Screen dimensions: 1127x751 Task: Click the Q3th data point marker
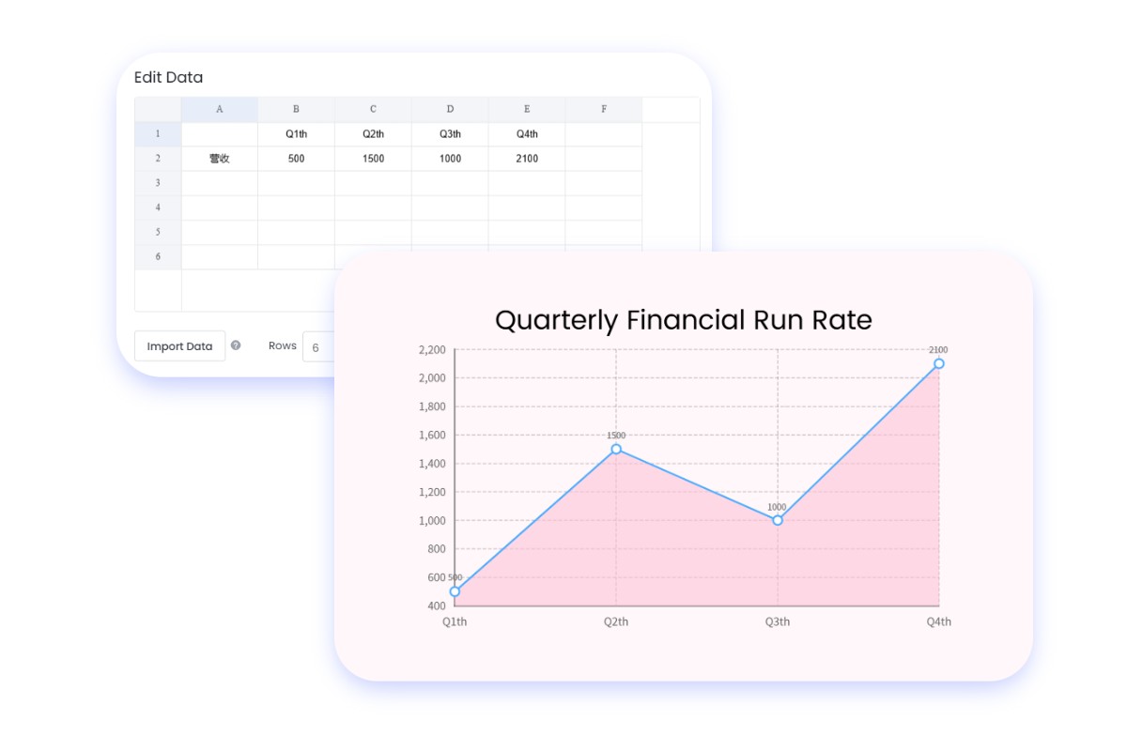click(778, 520)
